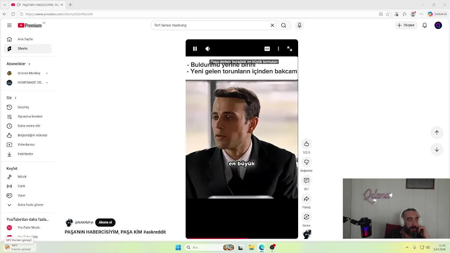Toggle closed captions on the short
Screen dimensions: 450x253
(267, 49)
